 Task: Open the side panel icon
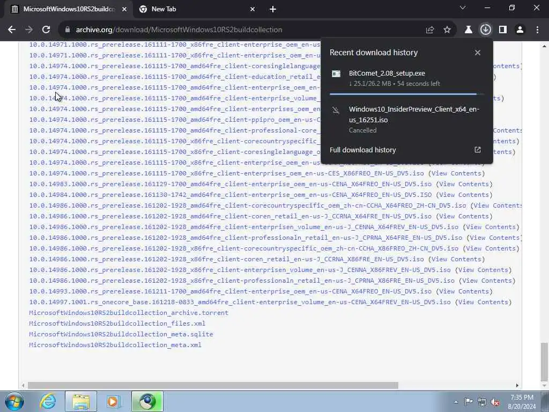pos(503,30)
